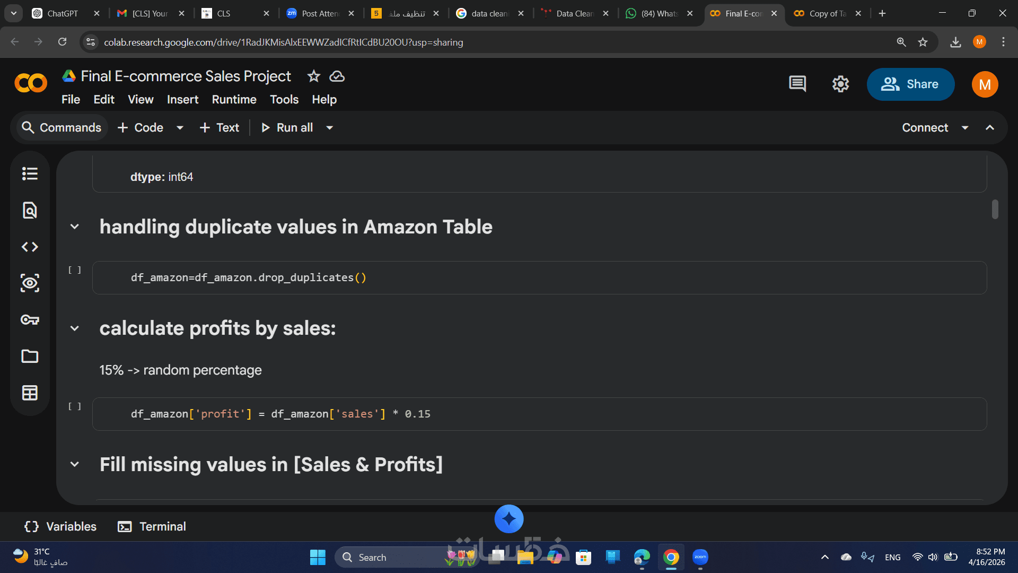Star the Final E-commerce Sales Project notebook
The width and height of the screenshot is (1018, 573).
[x=314, y=76]
